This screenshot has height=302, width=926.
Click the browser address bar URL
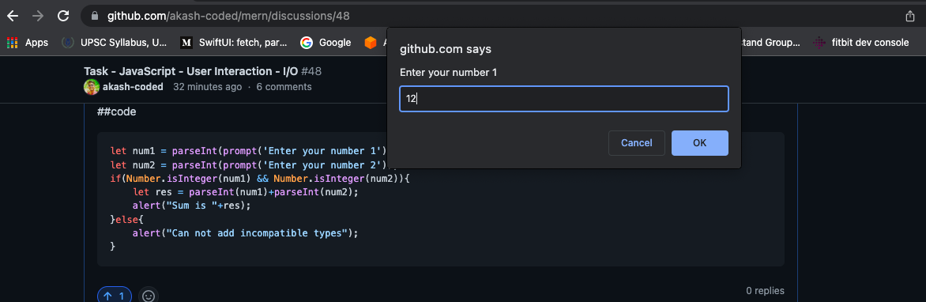point(228,16)
